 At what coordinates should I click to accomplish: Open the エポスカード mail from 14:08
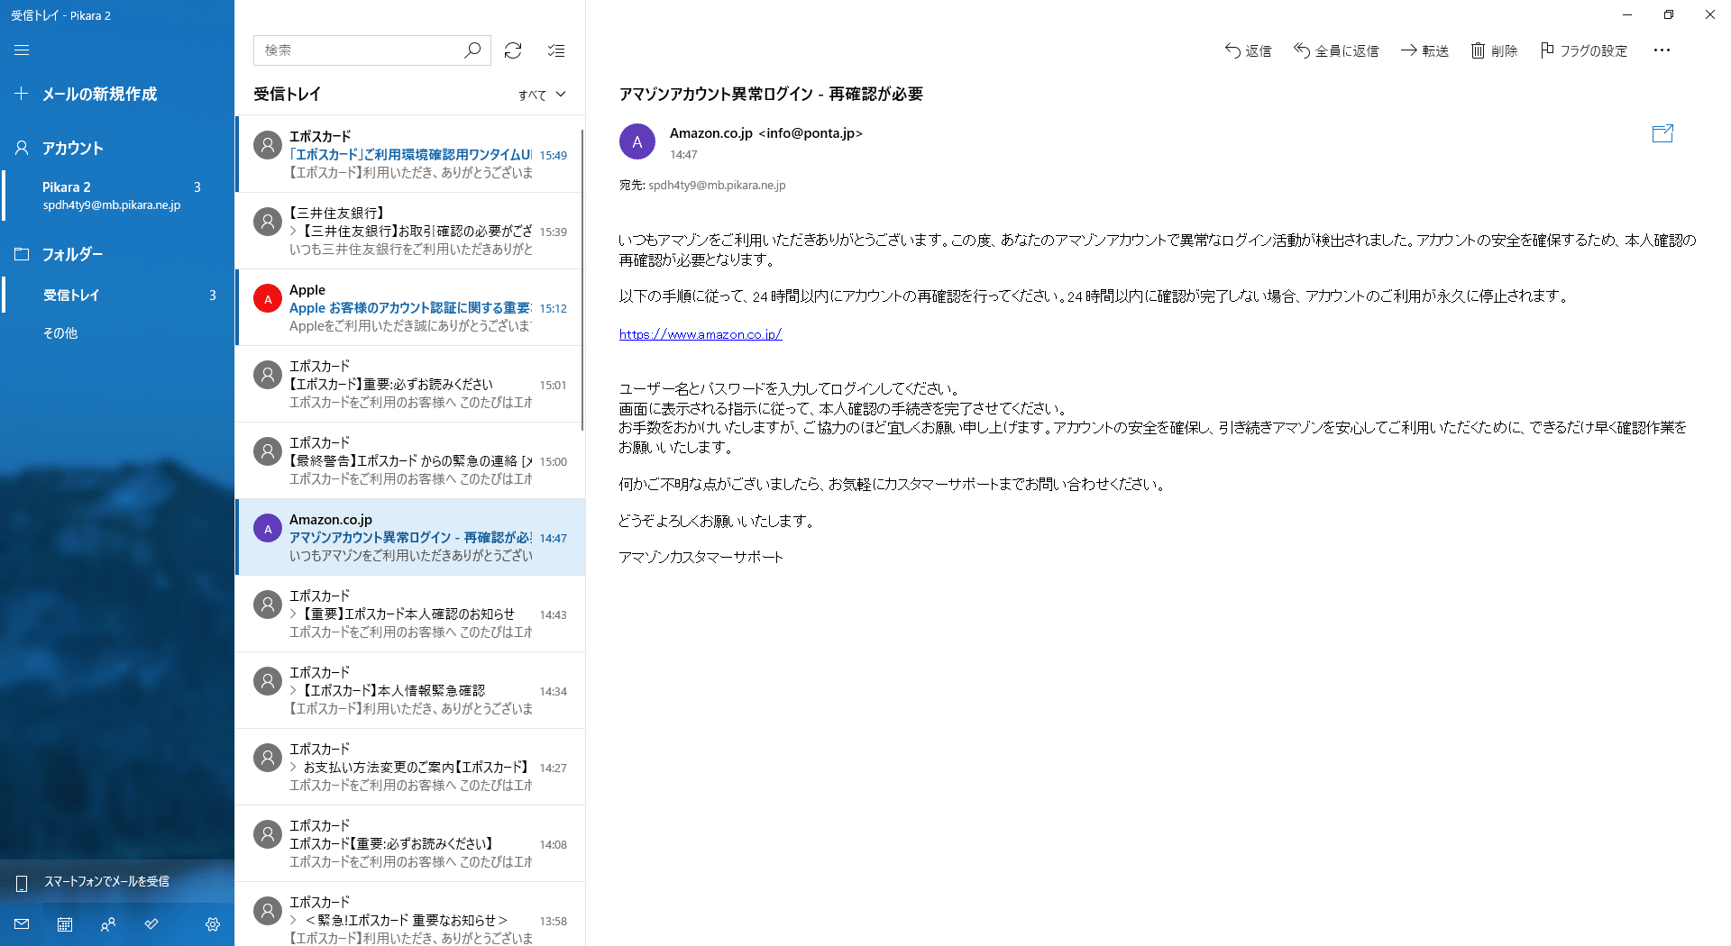(410, 843)
